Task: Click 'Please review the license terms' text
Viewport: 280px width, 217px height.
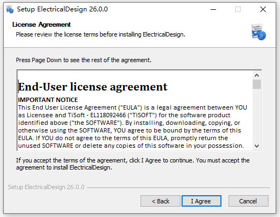Action: [101, 34]
